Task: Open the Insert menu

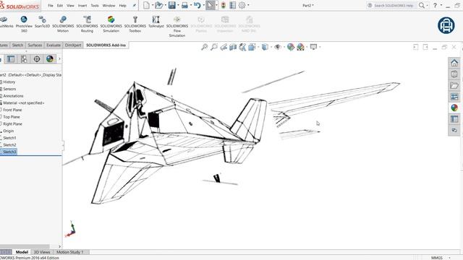Action: [82, 6]
